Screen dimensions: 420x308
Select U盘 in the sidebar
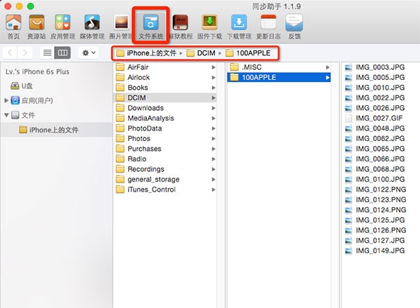pyautogui.click(x=27, y=86)
